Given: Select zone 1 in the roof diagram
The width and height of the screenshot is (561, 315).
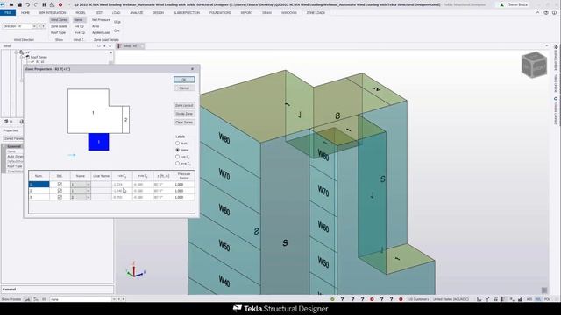Looking at the screenshot, I should 94,112.
